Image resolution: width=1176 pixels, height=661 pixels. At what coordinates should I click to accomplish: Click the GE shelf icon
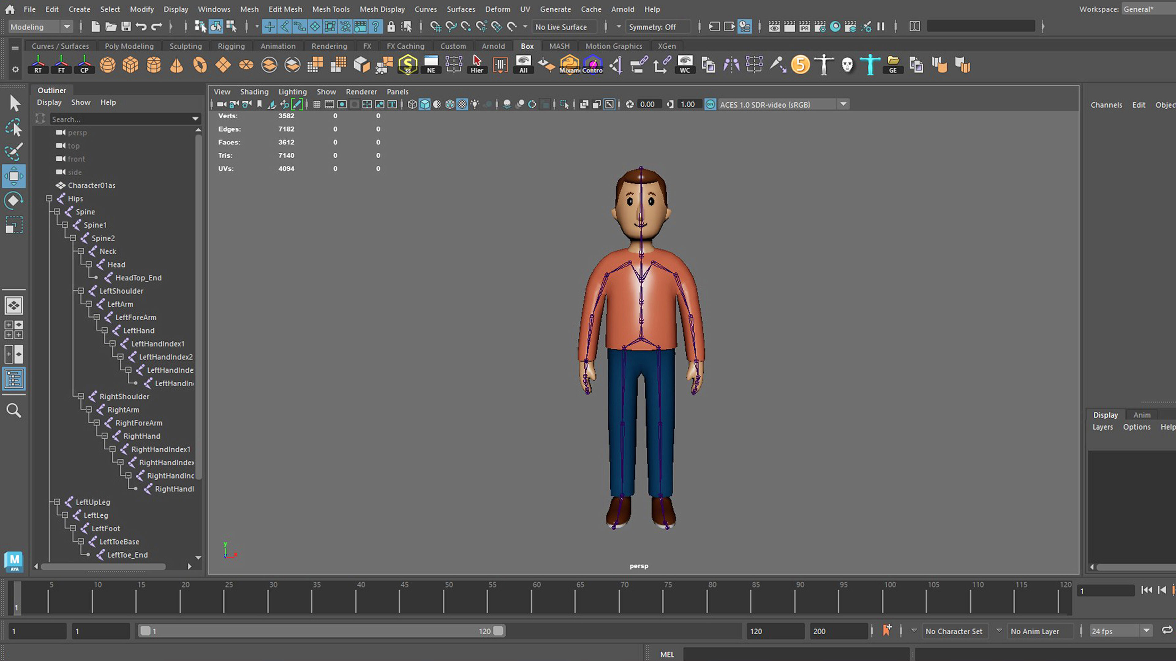coord(893,65)
